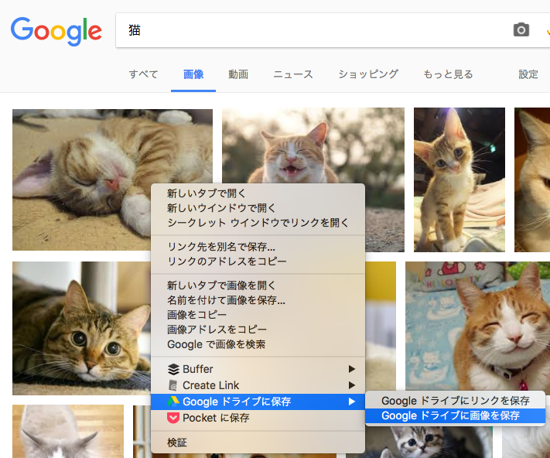Choose 名前を付けて画像を保存 menu item
550x458 pixels.
(226, 300)
